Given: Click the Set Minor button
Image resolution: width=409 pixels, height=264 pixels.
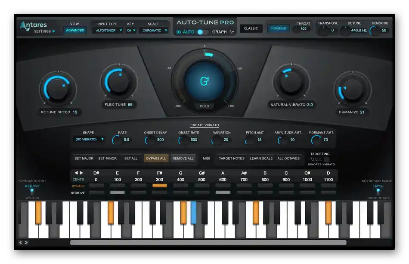Looking at the screenshot, I should pos(108,158).
